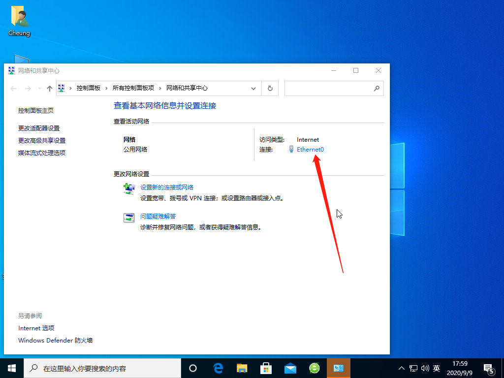Open Microsoft Store from taskbar
504x378 pixels.
[266, 368]
